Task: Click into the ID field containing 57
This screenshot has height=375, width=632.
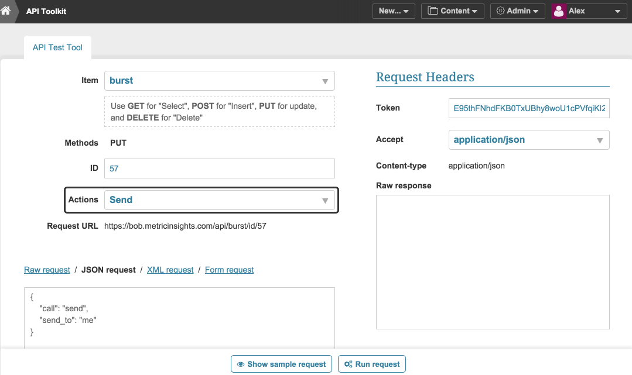Action: [x=219, y=168]
